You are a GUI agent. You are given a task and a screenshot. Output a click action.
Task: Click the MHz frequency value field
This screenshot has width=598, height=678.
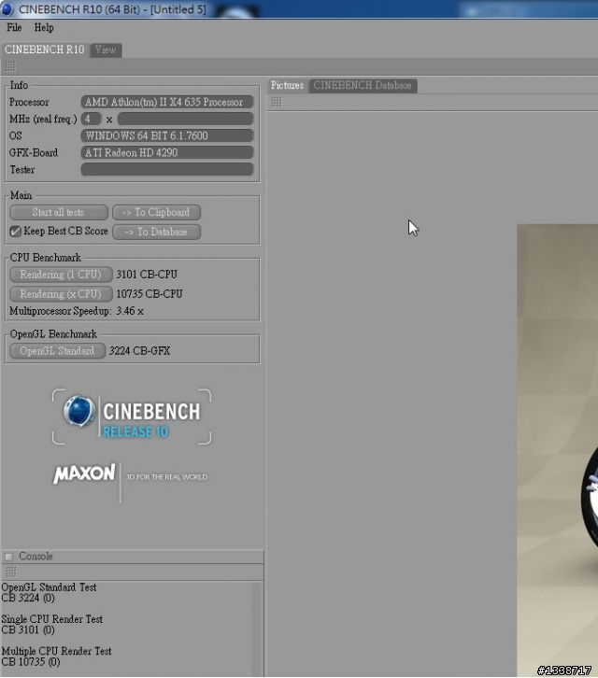(x=185, y=119)
